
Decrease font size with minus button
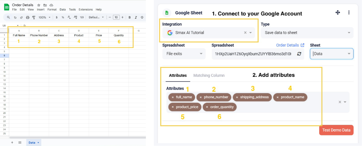[110, 17]
